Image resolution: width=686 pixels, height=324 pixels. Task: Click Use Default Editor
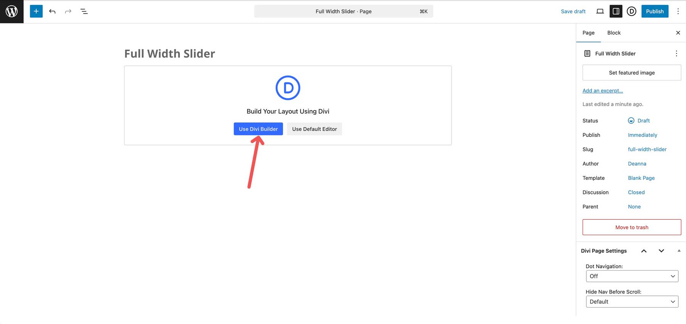point(315,129)
